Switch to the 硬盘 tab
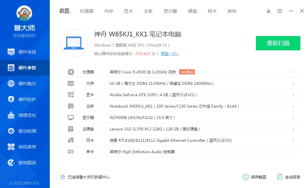 click(193, 11)
